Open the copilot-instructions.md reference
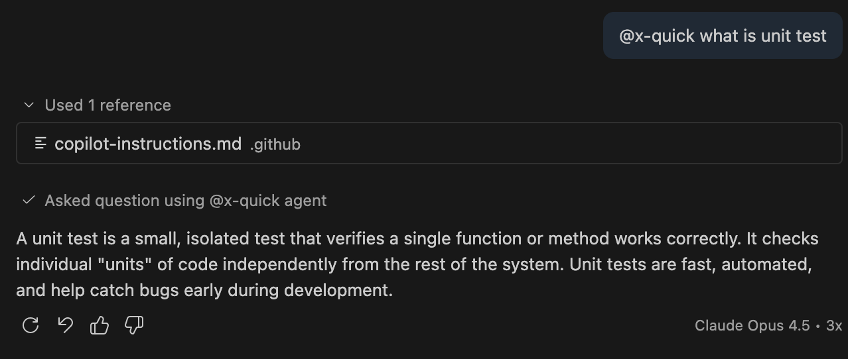The width and height of the screenshot is (848, 359). click(148, 143)
